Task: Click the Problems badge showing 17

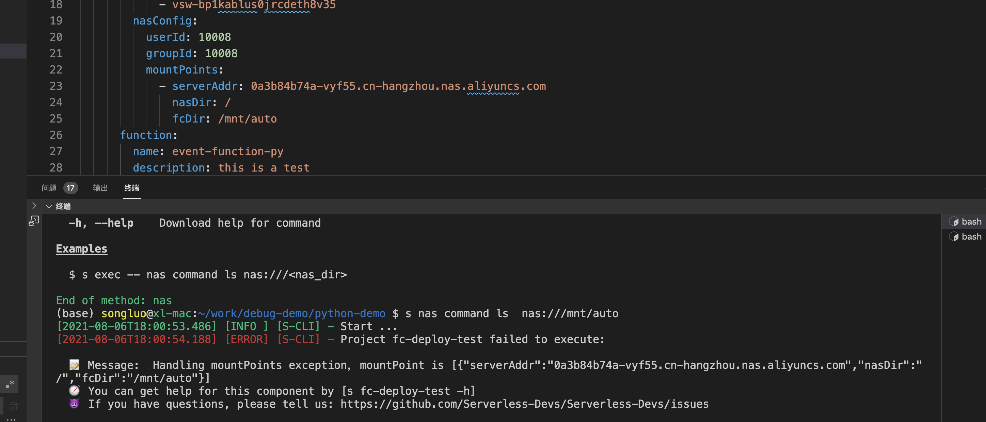Action: click(x=71, y=188)
